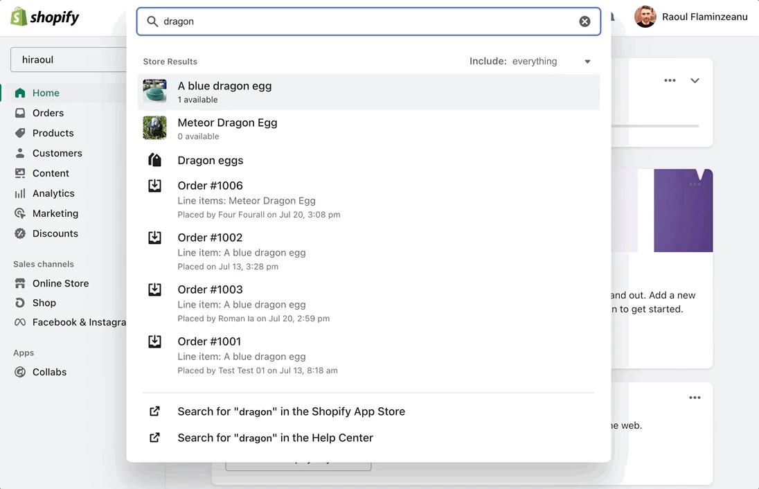Click the Order #1002 inbox icon
The height and width of the screenshot is (489, 759).
click(155, 238)
